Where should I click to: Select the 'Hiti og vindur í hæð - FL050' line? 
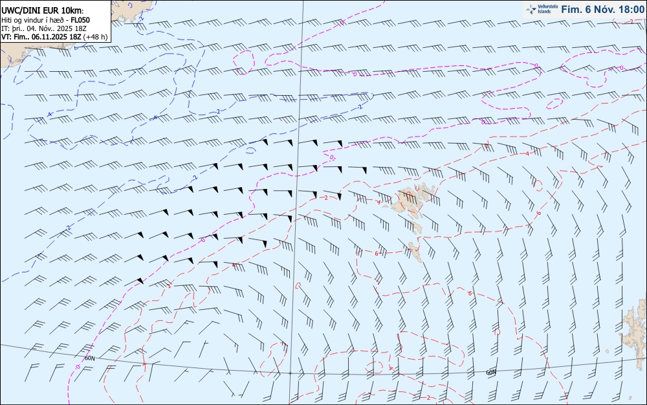click(45, 20)
